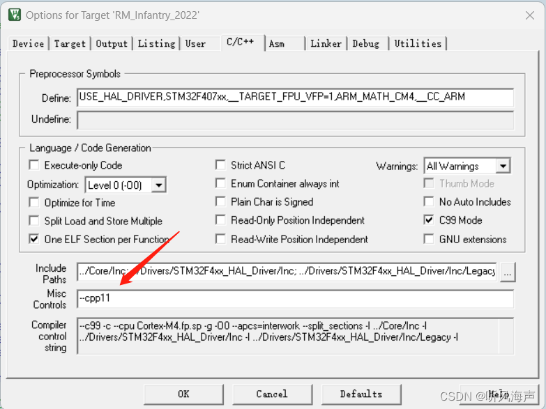
Task: Uncheck the C99 Mode checkbox
Action: (429, 220)
